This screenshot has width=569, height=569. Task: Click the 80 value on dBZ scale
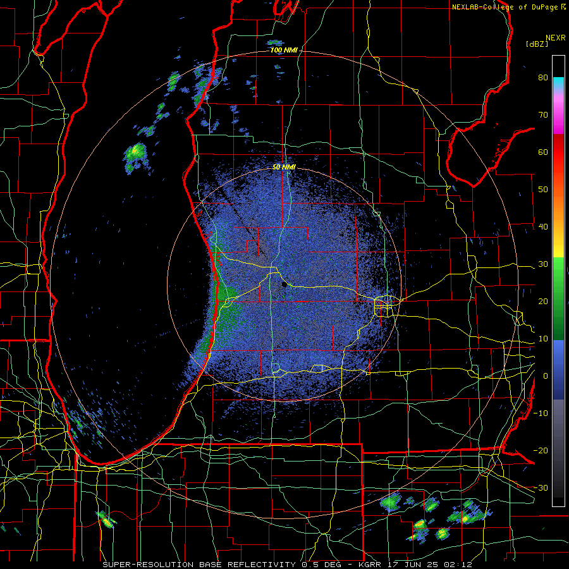pyautogui.click(x=543, y=77)
